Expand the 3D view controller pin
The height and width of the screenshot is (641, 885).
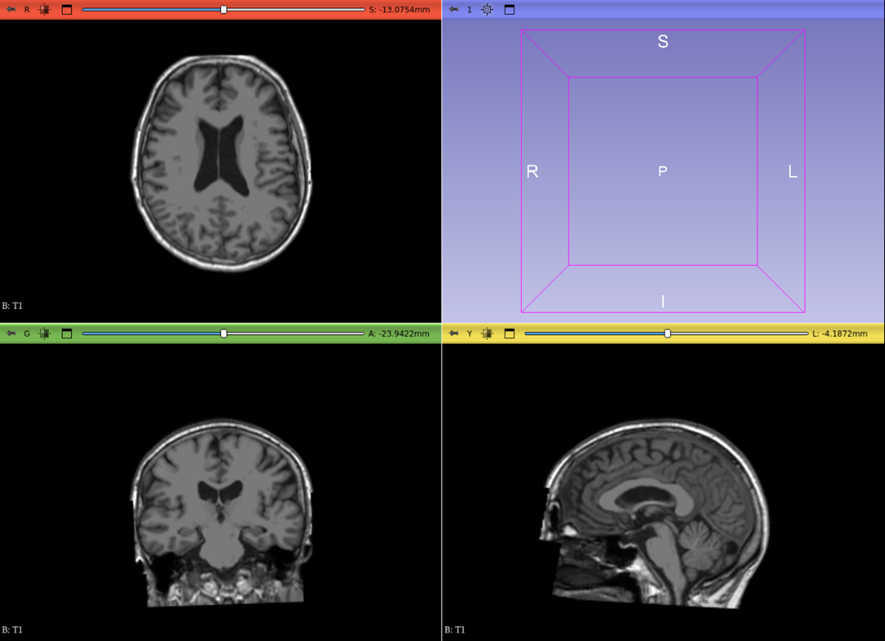click(x=453, y=10)
